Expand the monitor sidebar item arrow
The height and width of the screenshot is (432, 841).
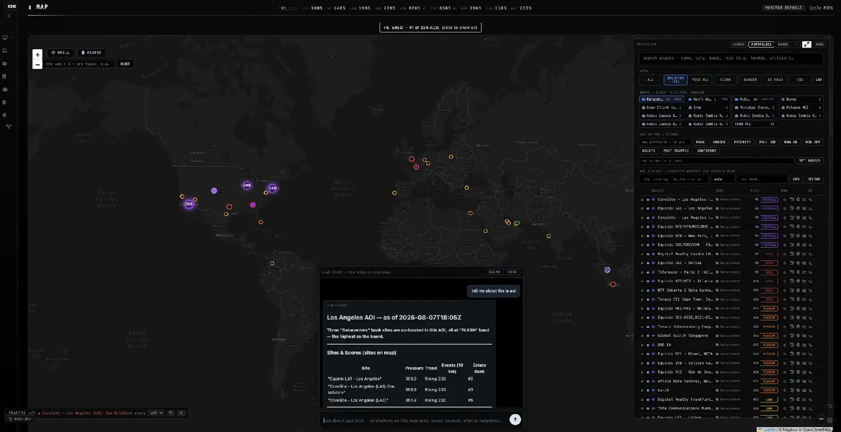tap(13, 37)
